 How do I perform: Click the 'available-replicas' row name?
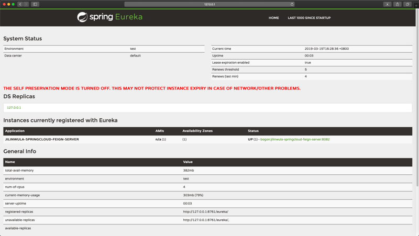[18, 228]
